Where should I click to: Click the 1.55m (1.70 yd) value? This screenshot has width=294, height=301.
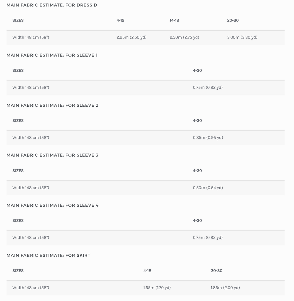[157, 287]
